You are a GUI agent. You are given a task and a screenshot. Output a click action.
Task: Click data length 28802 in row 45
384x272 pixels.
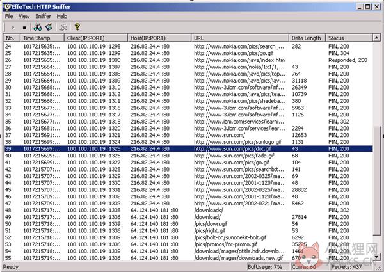(x=299, y=190)
